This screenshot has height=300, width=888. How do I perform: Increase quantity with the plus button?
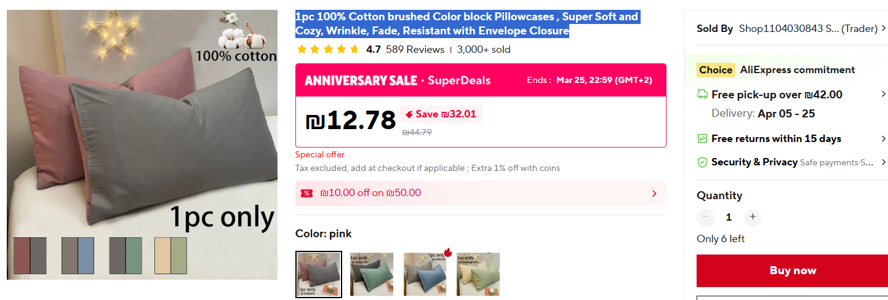click(752, 217)
